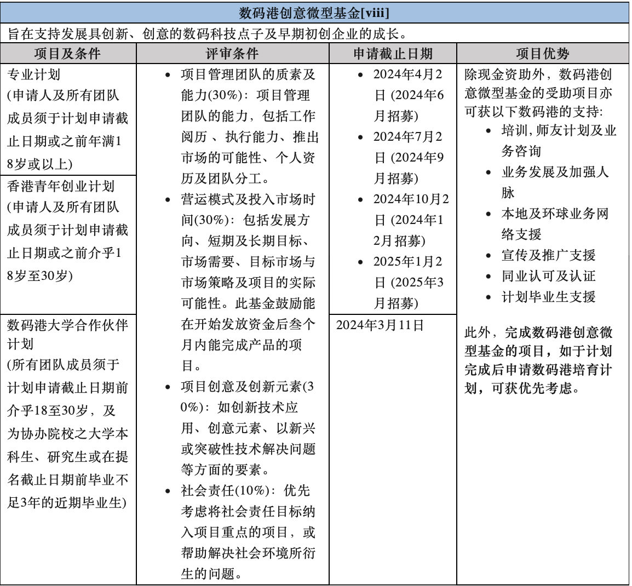The height and width of the screenshot is (586, 632).
Task: Click the text 历及团队分工。
Action: (x=225, y=178)
